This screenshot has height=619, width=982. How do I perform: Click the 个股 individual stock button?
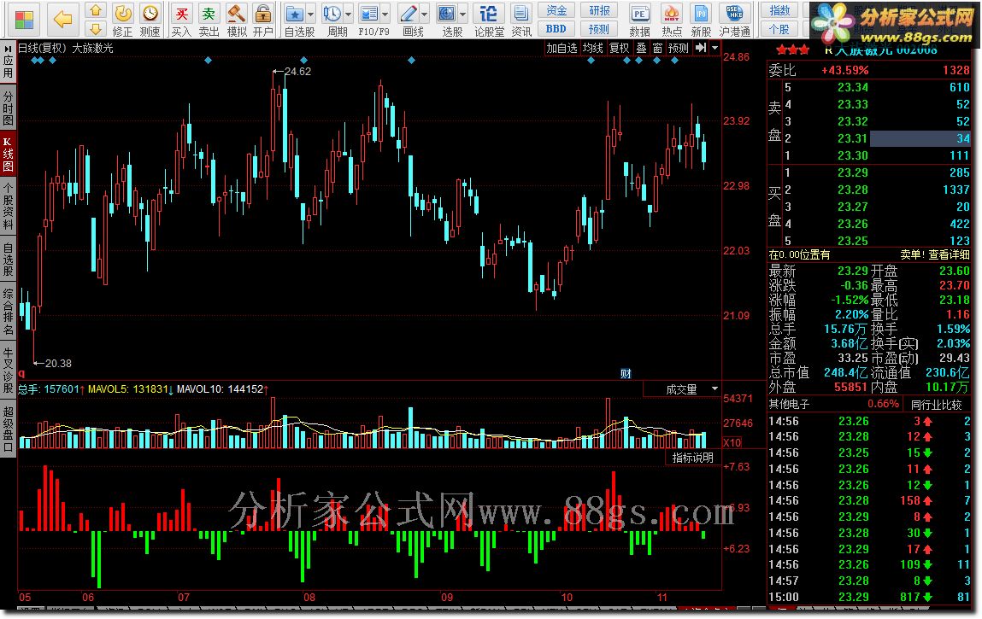pyautogui.click(x=779, y=29)
